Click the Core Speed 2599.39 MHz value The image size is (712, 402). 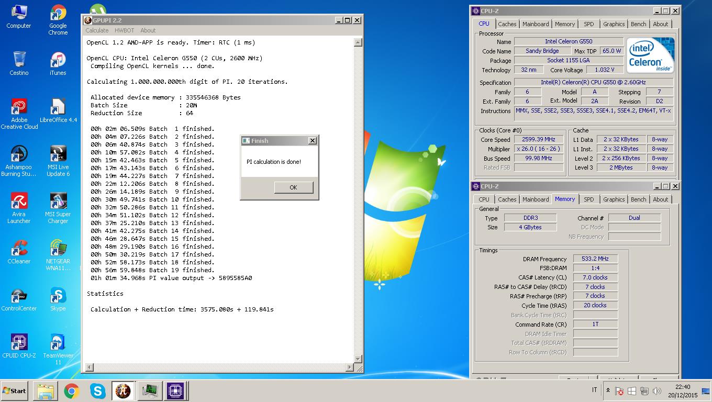pos(538,139)
